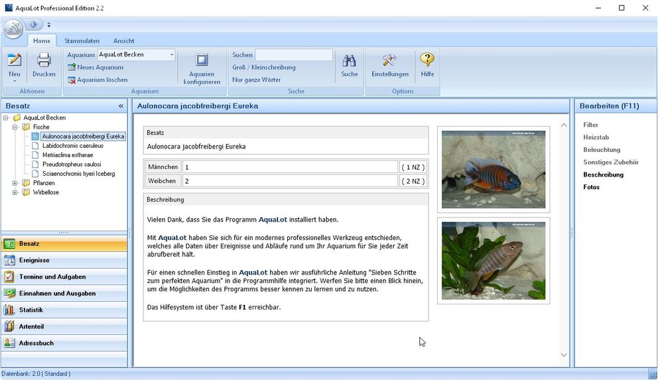Click the Suche binoculars icon

pyautogui.click(x=349, y=61)
